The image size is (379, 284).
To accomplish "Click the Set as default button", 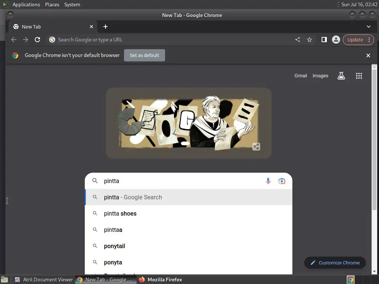I will [144, 55].
